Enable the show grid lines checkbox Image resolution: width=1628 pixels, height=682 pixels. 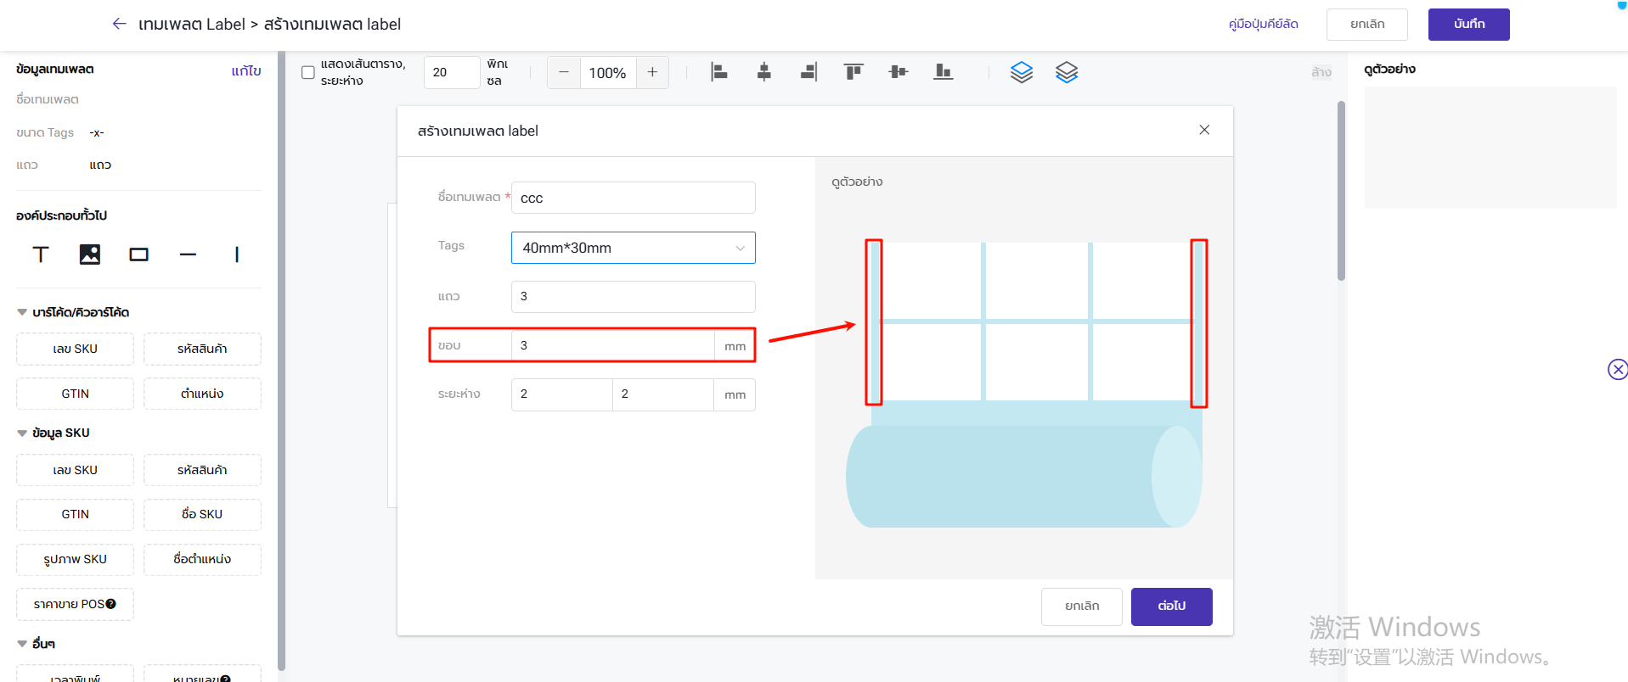(308, 72)
